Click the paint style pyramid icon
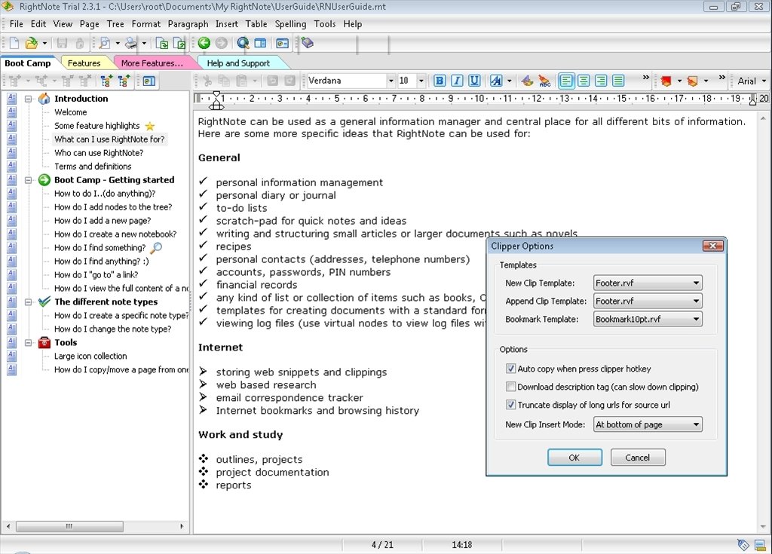Viewport: 772px width, 554px height. [527, 81]
